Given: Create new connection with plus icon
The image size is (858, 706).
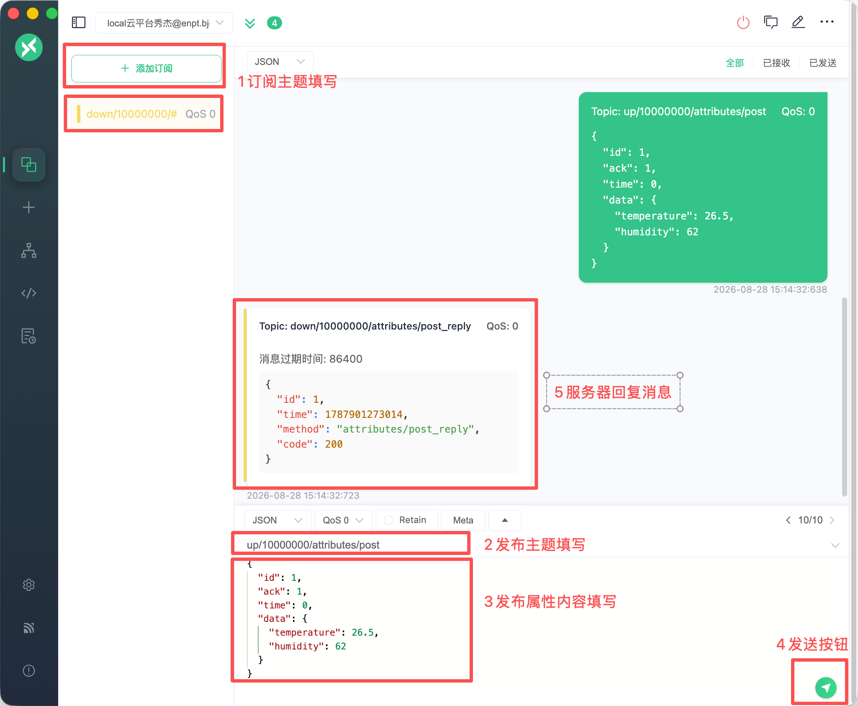Looking at the screenshot, I should click(x=29, y=207).
